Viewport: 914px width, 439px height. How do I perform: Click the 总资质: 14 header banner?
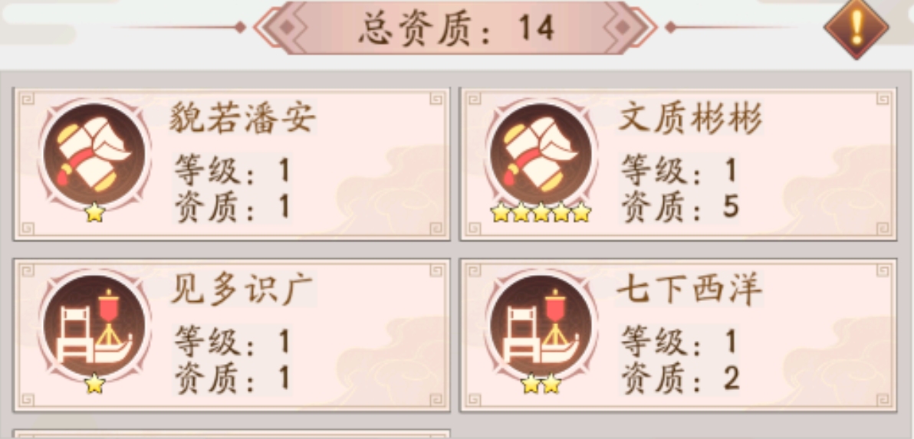pos(456,28)
